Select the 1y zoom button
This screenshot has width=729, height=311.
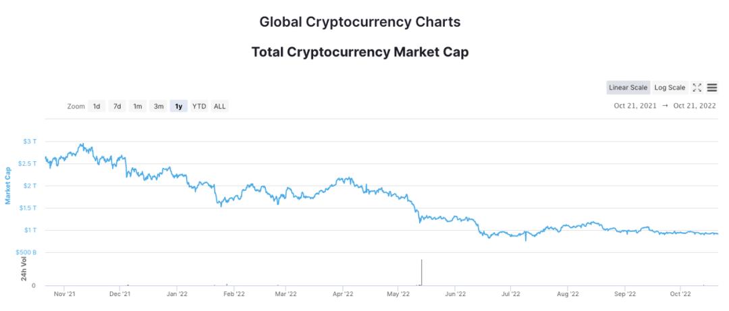(178, 106)
